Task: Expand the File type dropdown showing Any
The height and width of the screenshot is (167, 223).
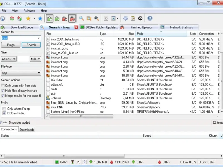Action: tap(21, 73)
